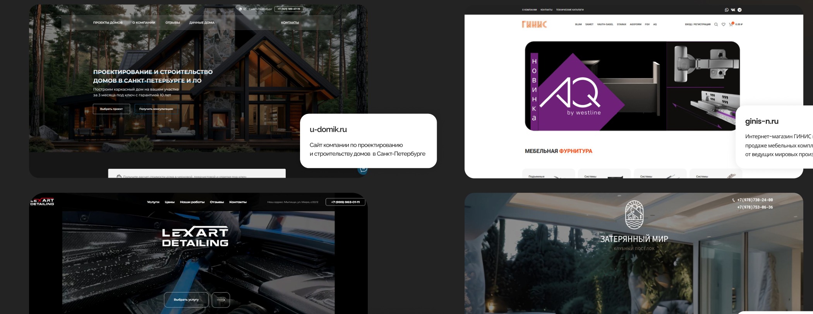Open КОНТАКТЫ in u-domik navigation bar
Image resolution: width=813 pixels, height=314 pixels.
pyautogui.click(x=290, y=23)
